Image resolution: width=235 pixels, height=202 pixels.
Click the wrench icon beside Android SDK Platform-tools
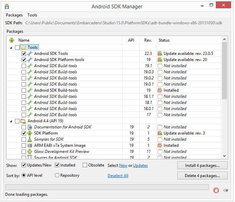30,60
